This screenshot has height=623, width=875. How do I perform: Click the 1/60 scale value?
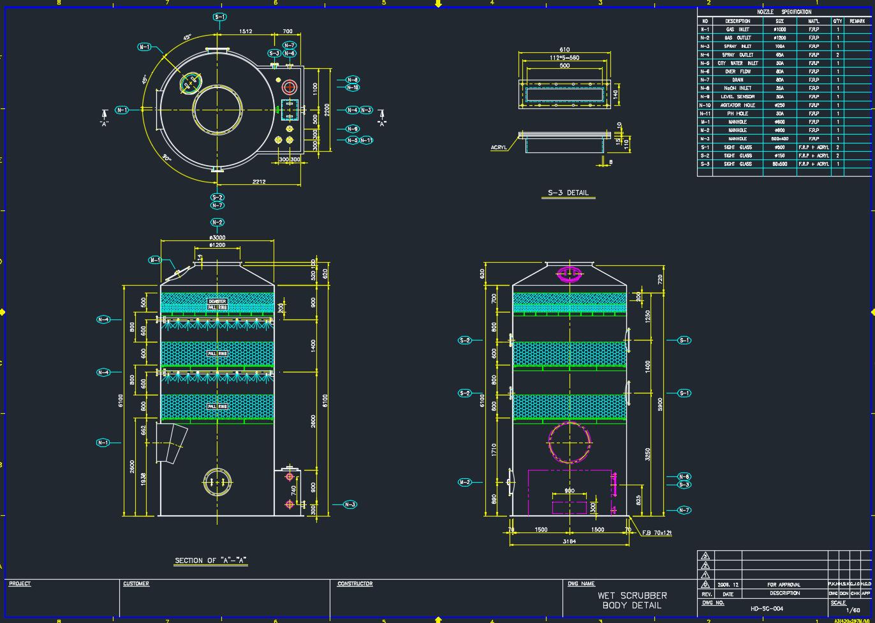pos(853,610)
